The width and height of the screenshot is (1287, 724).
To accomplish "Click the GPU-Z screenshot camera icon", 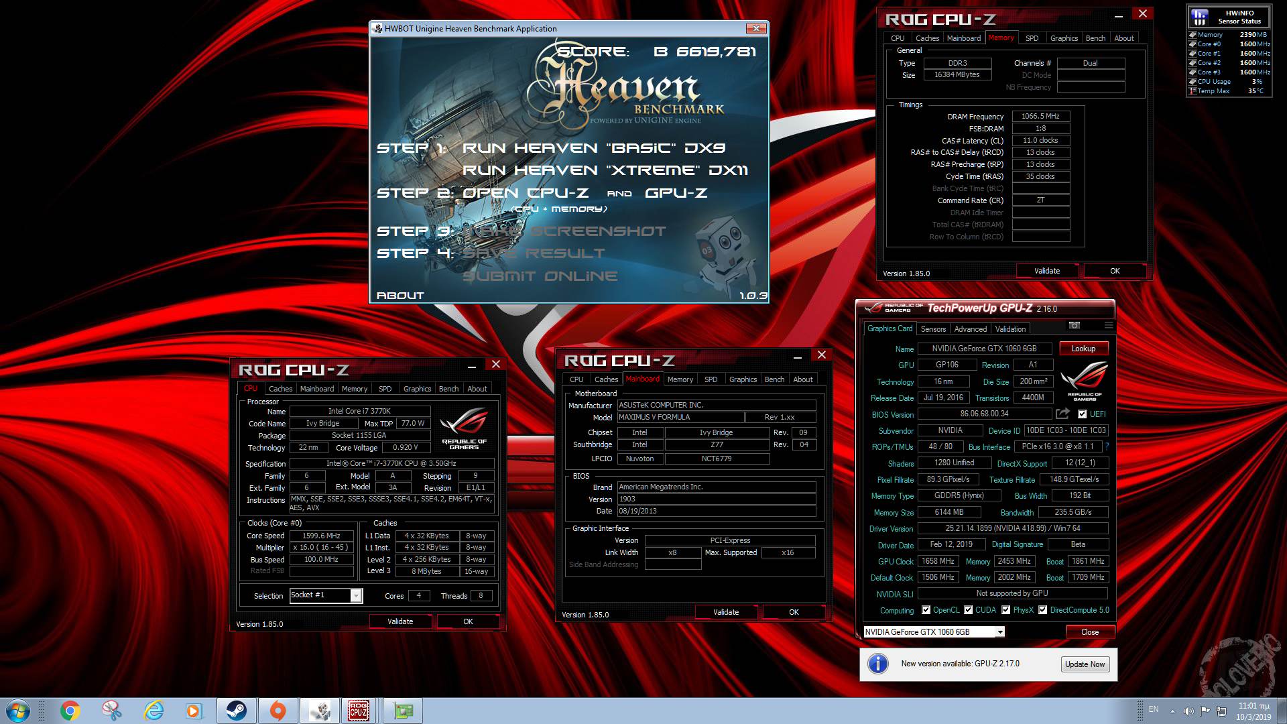I will [1075, 325].
